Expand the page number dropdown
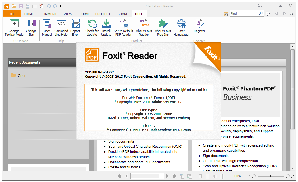 click(162, 176)
